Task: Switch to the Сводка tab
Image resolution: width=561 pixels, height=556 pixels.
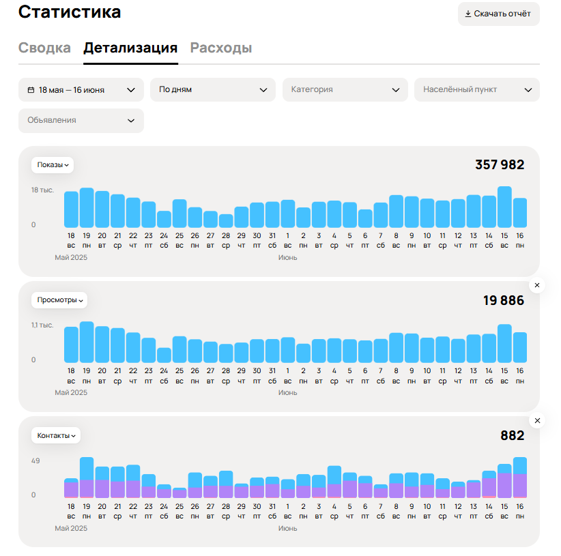Action: coord(44,48)
